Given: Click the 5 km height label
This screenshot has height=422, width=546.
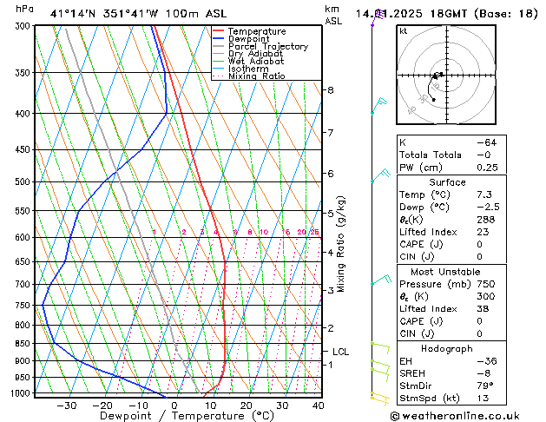Looking at the screenshot, I should [x=331, y=214].
